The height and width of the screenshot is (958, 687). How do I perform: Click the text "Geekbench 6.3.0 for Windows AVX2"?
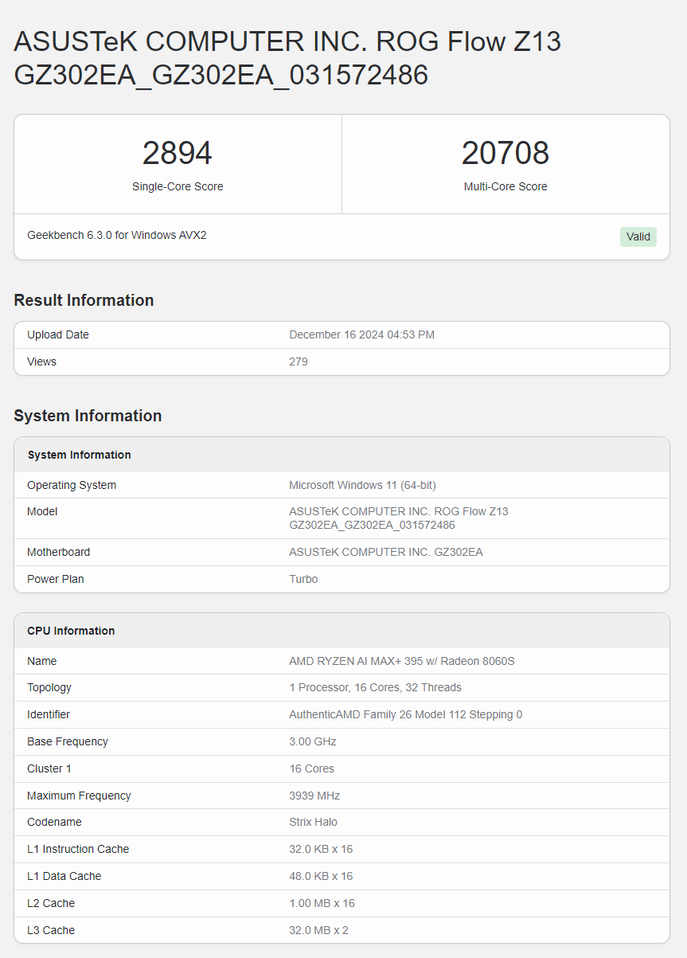pyautogui.click(x=117, y=235)
